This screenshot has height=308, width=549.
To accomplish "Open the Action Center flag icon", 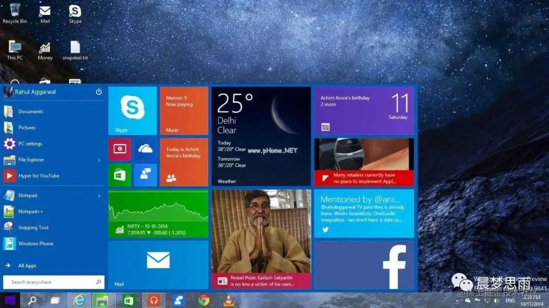I will click(477, 301).
